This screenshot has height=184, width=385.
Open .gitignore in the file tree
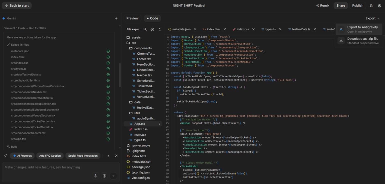[143, 151]
